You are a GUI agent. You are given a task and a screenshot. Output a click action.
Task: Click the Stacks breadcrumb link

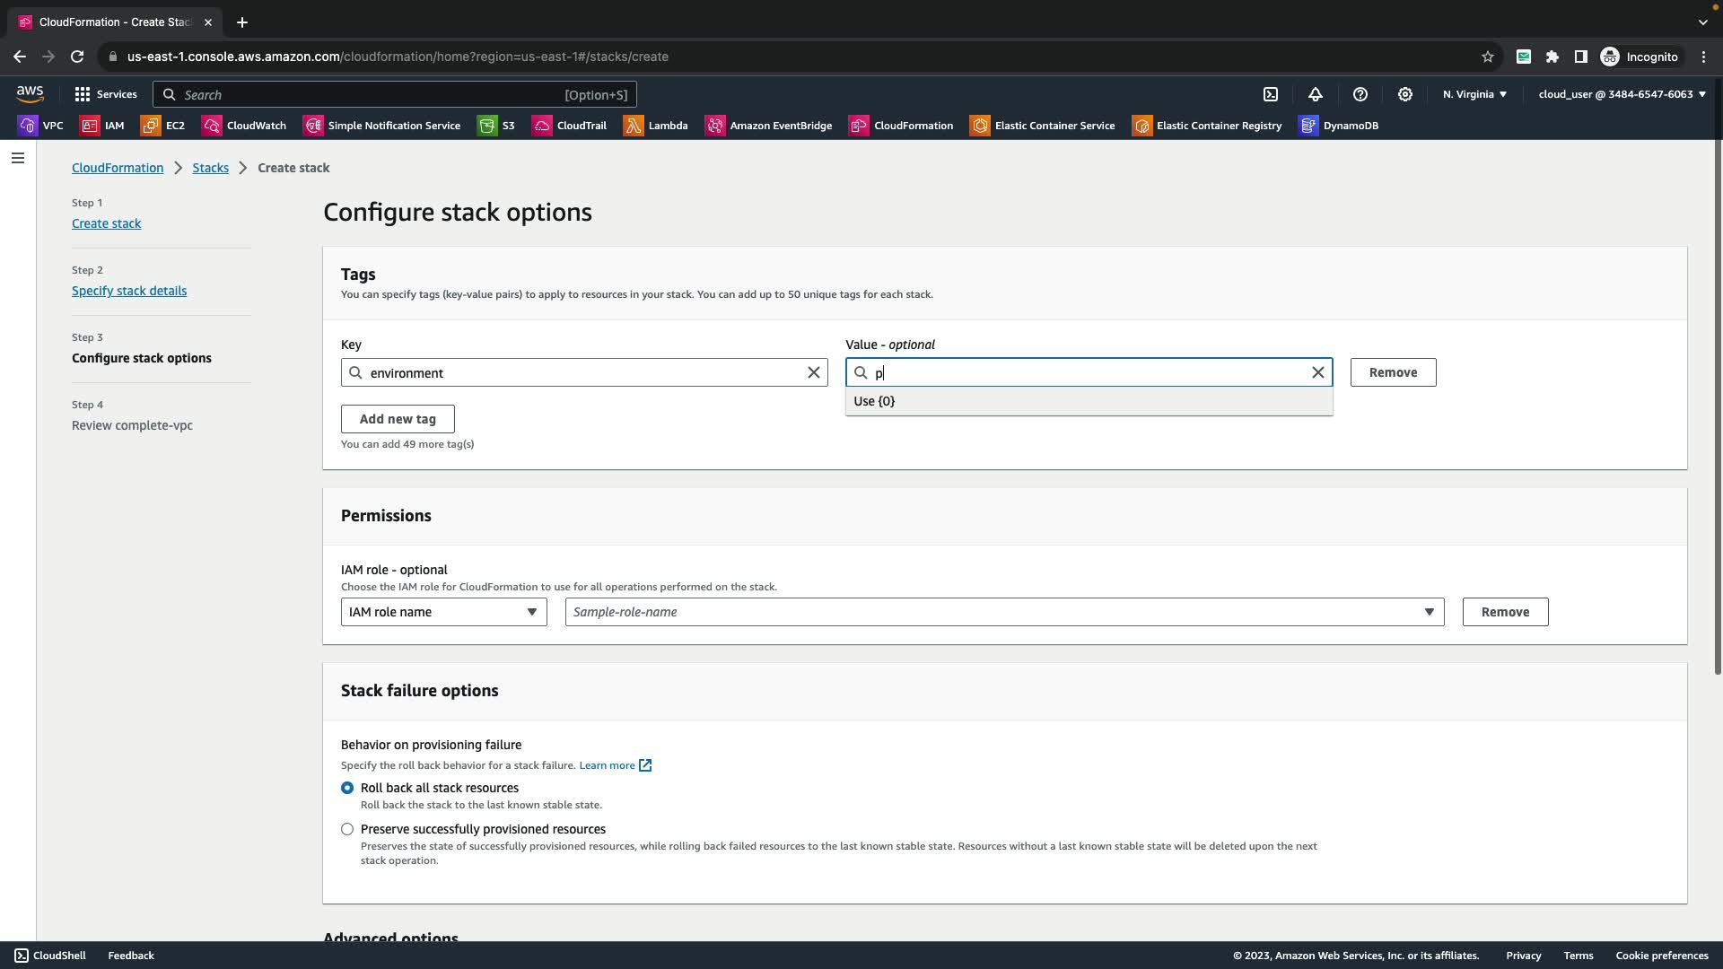click(210, 168)
